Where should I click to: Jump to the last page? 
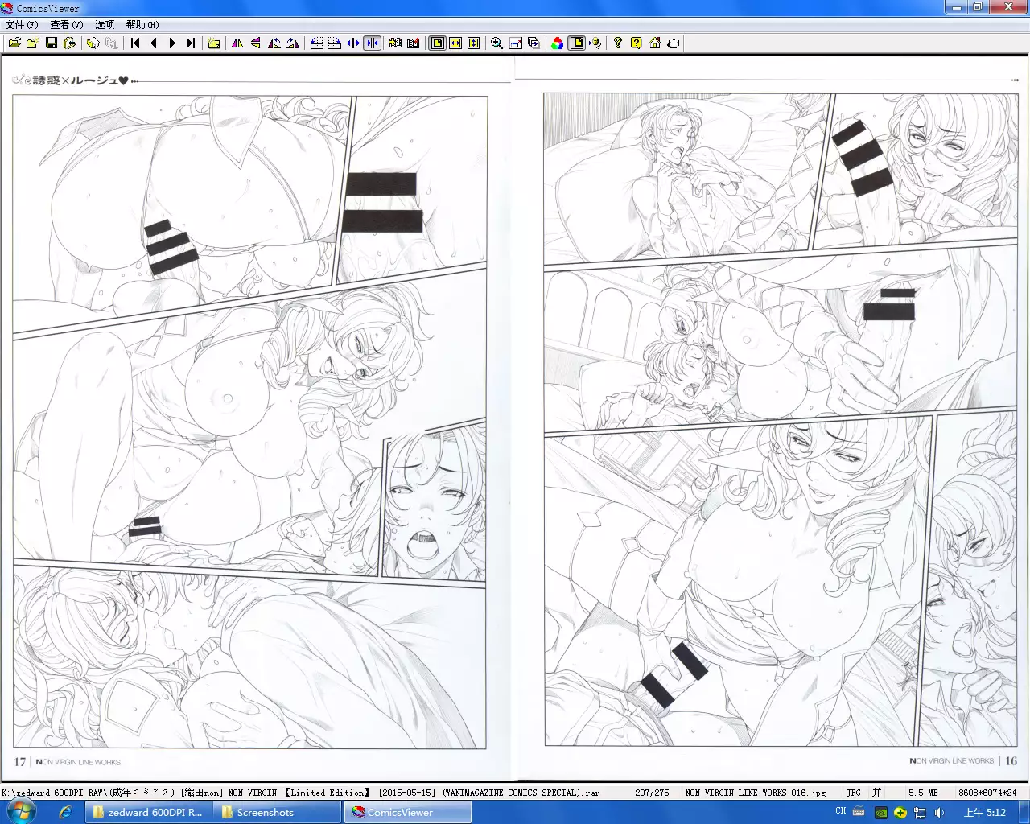(191, 43)
